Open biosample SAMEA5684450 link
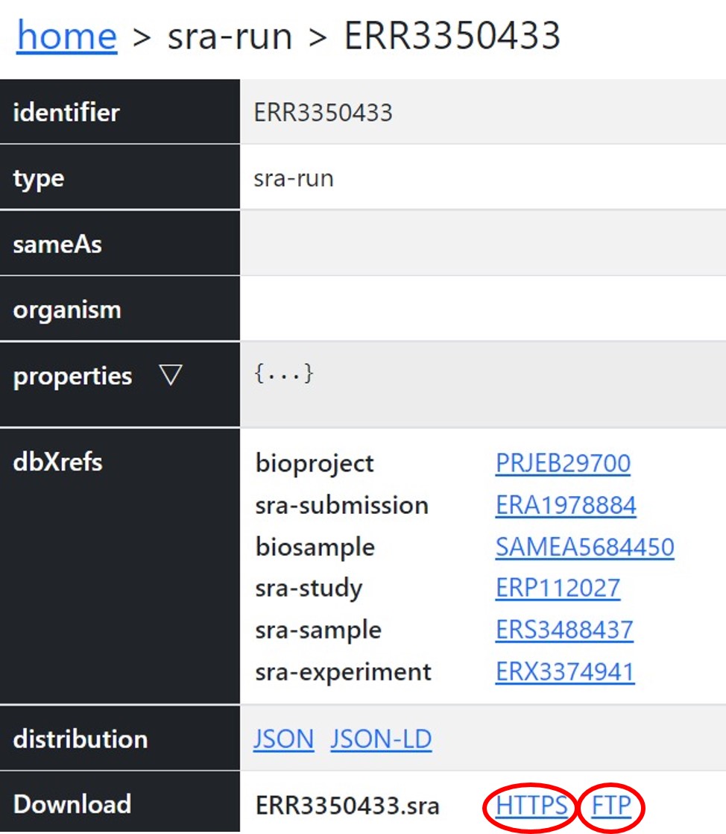 point(584,548)
